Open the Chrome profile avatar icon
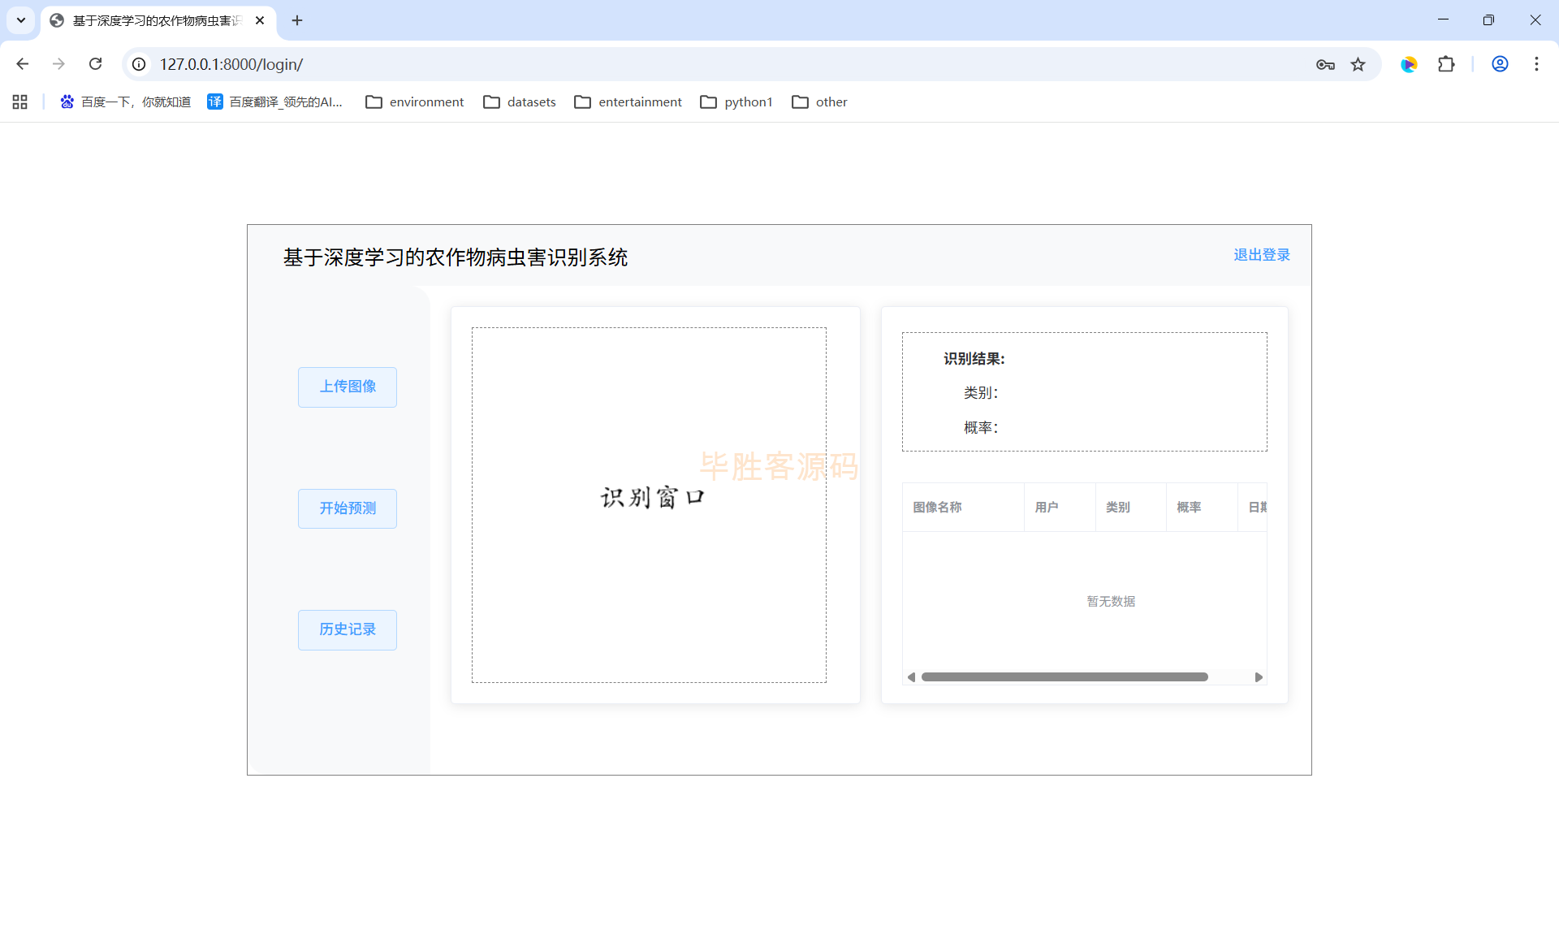This screenshot has height=925, width=1559. coord(1500,64)
